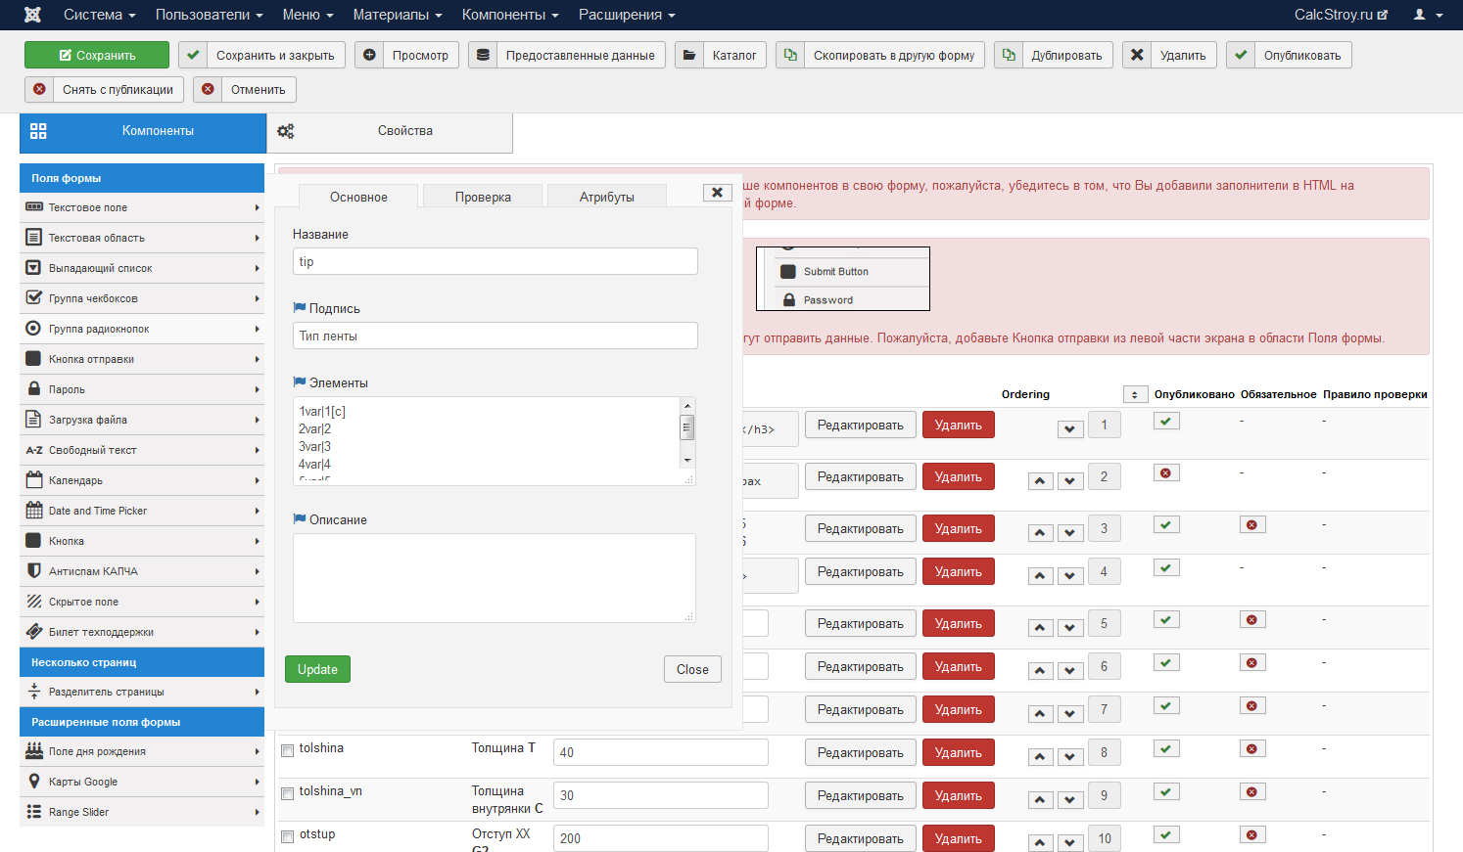Click the Support ticket icon
The image size is (1463, 852).
(34, 632)
